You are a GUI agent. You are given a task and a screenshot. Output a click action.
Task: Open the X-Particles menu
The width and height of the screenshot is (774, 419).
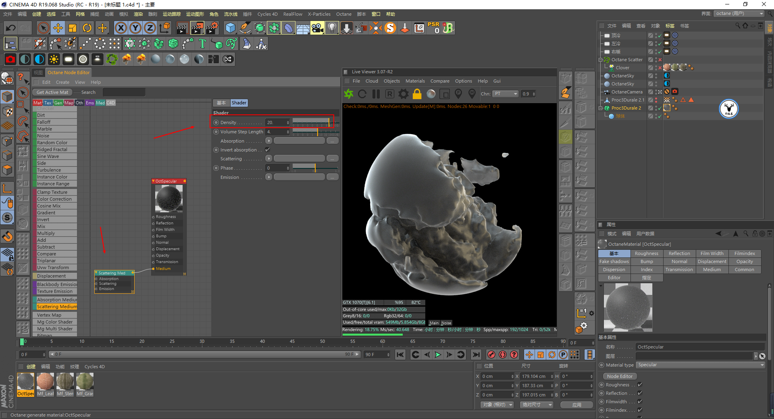pyautogui.click(x=319, y=14)
